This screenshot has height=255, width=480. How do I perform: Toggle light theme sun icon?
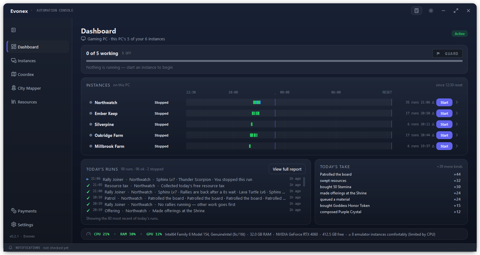pyautogui.click(x=431, y=11)
